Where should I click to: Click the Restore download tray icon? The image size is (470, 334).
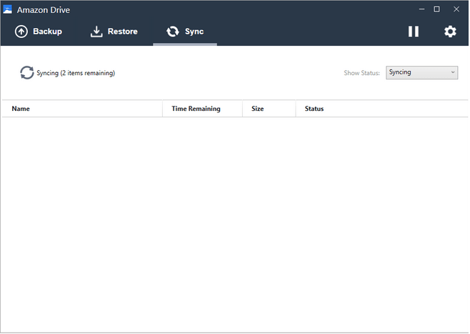coord(96,31)
